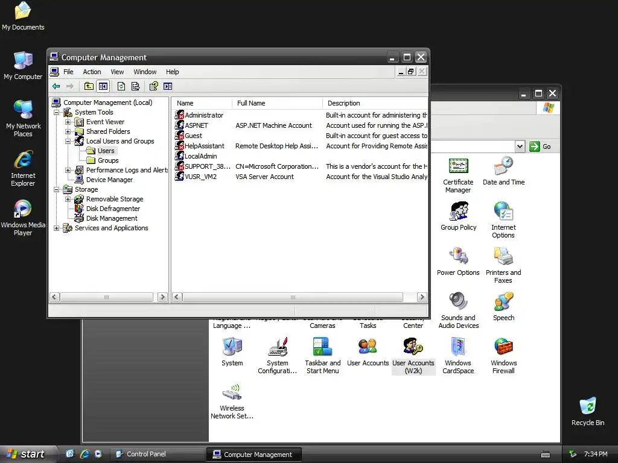Open Wireless Network Setup in Control Panel
This screenshot has height=463, width=618.
232,401
